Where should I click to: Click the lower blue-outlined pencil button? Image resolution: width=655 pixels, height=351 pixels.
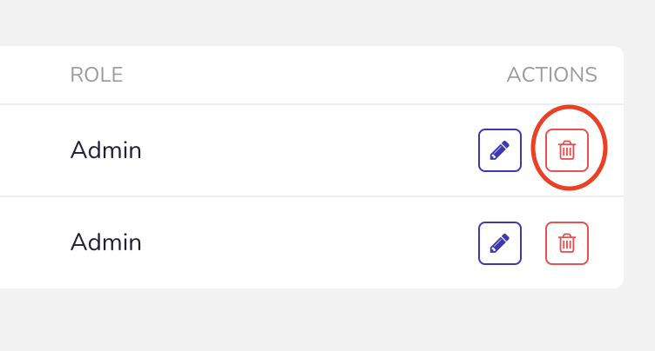pos(500,243)
